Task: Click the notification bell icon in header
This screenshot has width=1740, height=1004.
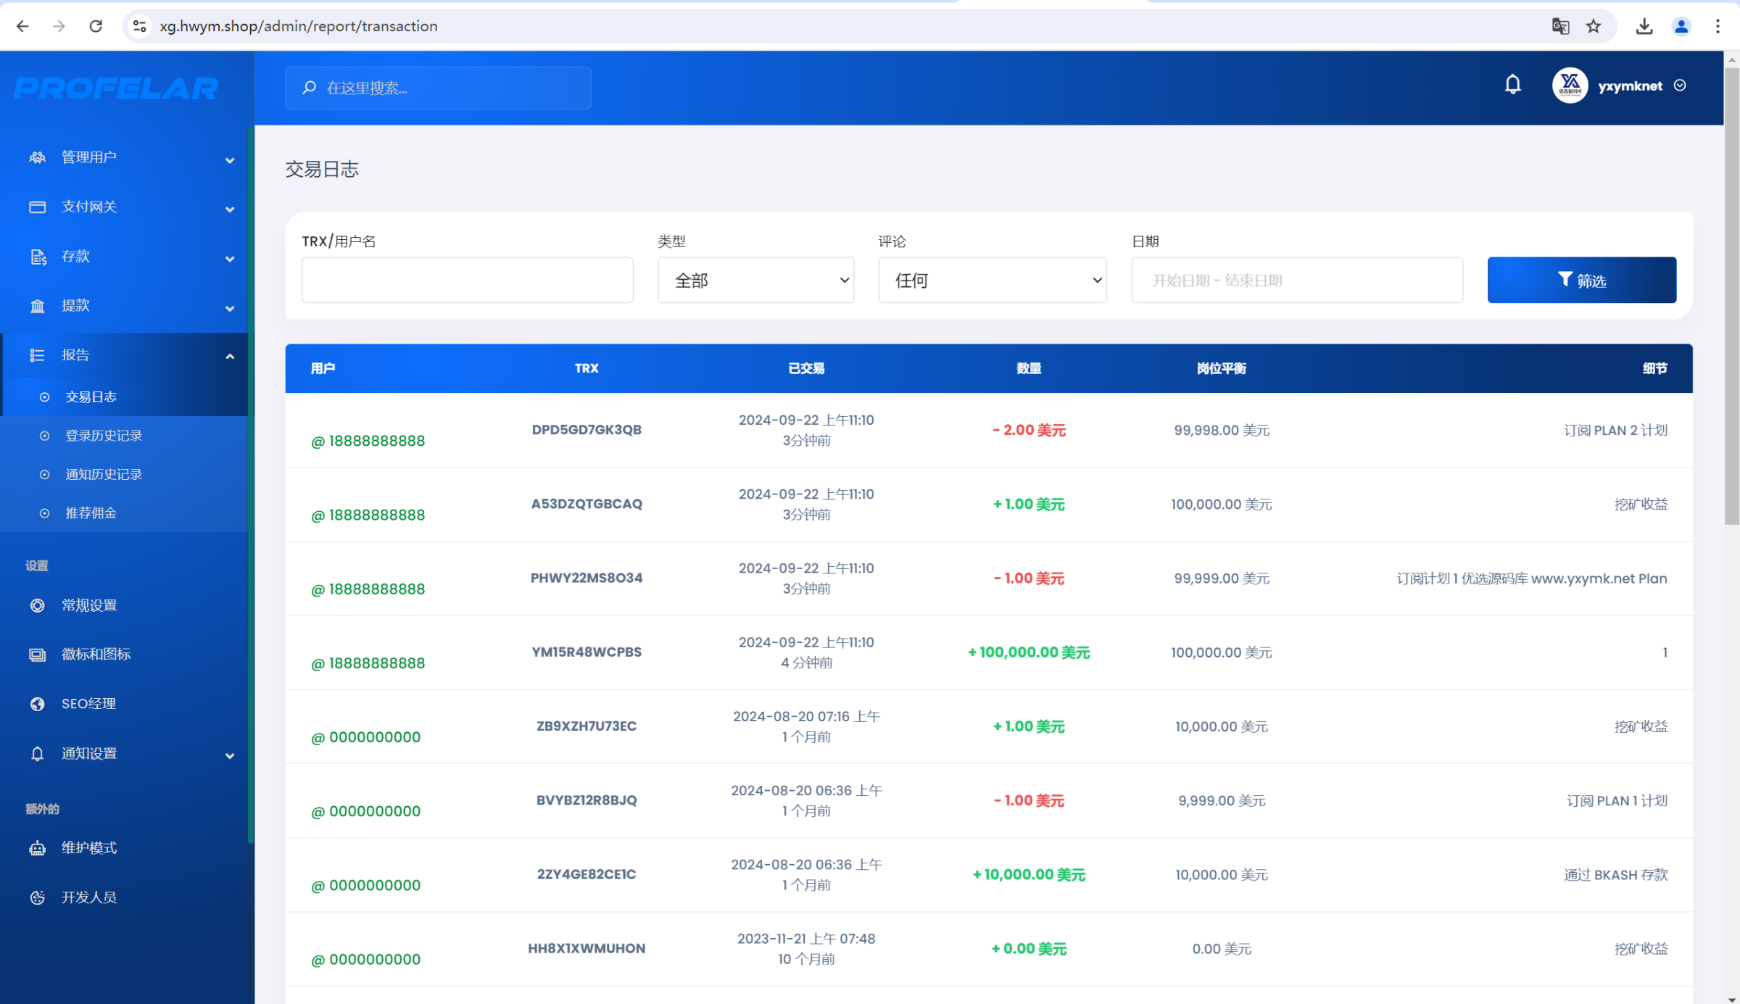Action: (1512, 85)
